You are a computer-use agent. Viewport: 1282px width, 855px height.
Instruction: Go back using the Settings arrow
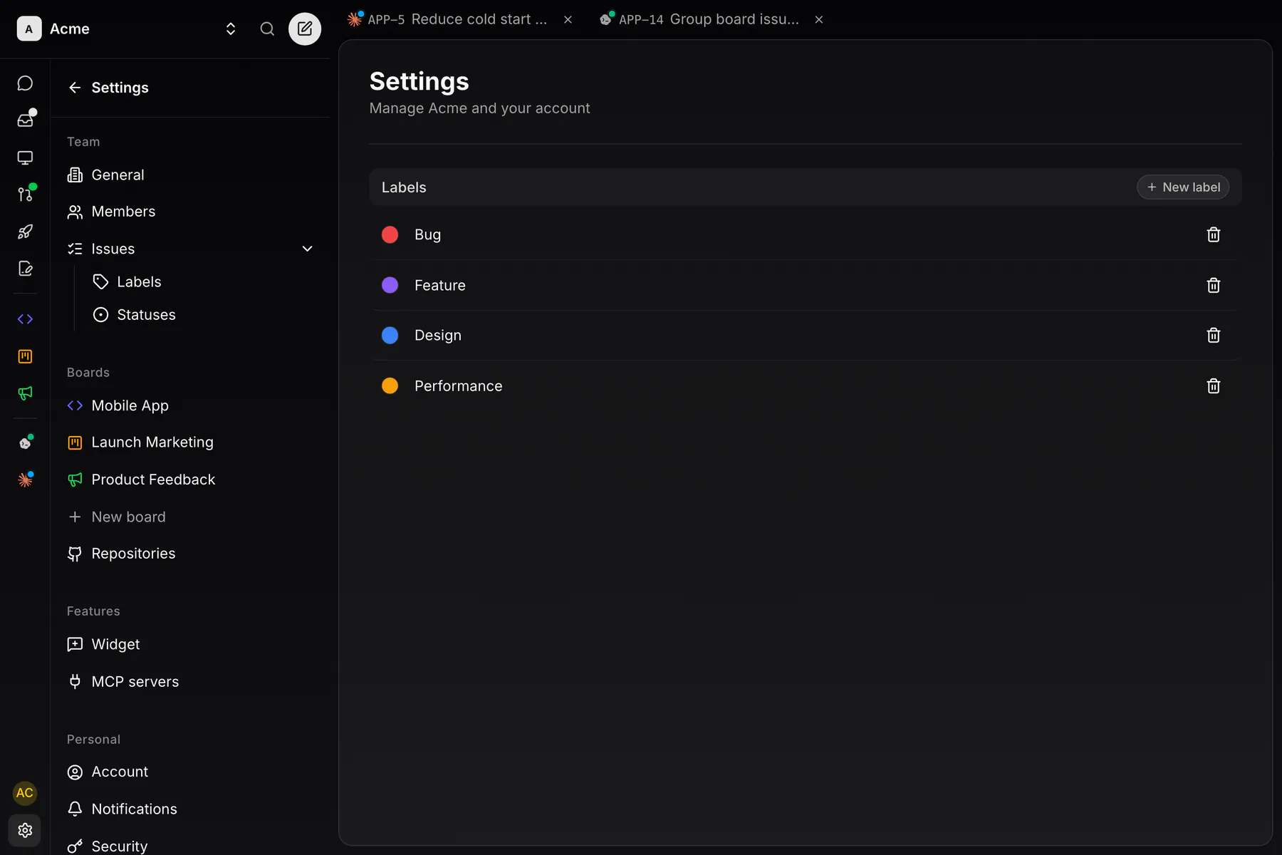pos(75,88)
